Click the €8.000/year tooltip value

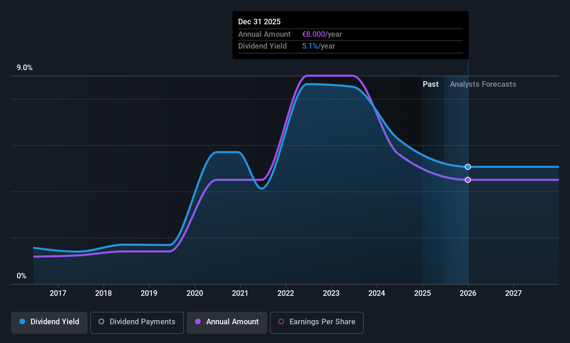(322, 34)
